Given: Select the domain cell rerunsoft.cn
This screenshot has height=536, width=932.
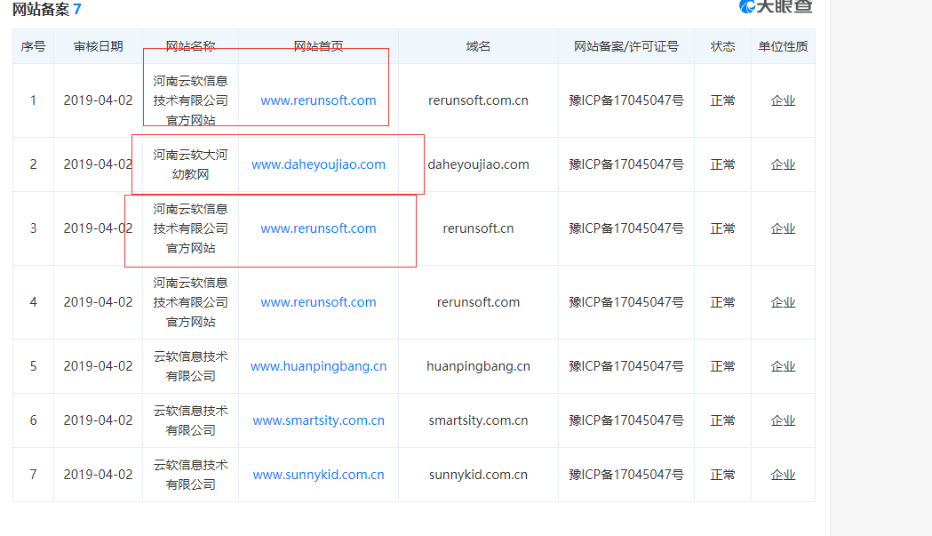Looking at the screenshot, I should 478,228.
